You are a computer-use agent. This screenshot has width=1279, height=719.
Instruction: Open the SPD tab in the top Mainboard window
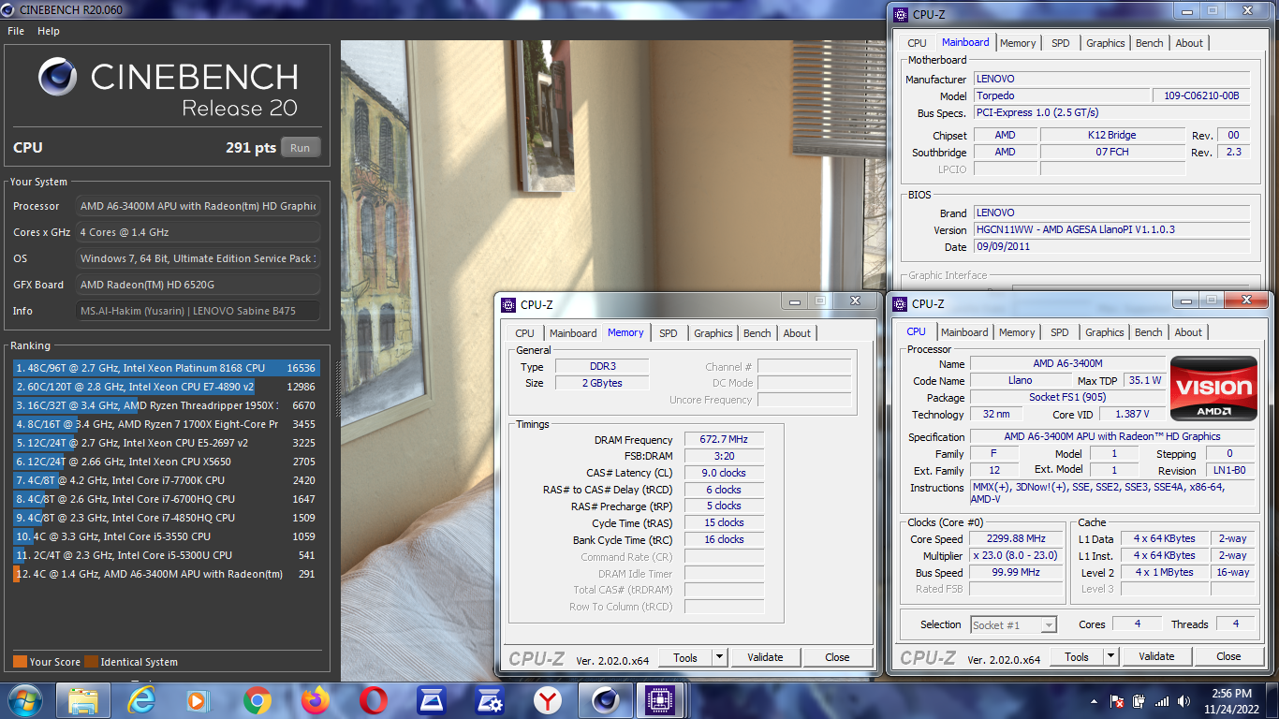coord(1060,43)
